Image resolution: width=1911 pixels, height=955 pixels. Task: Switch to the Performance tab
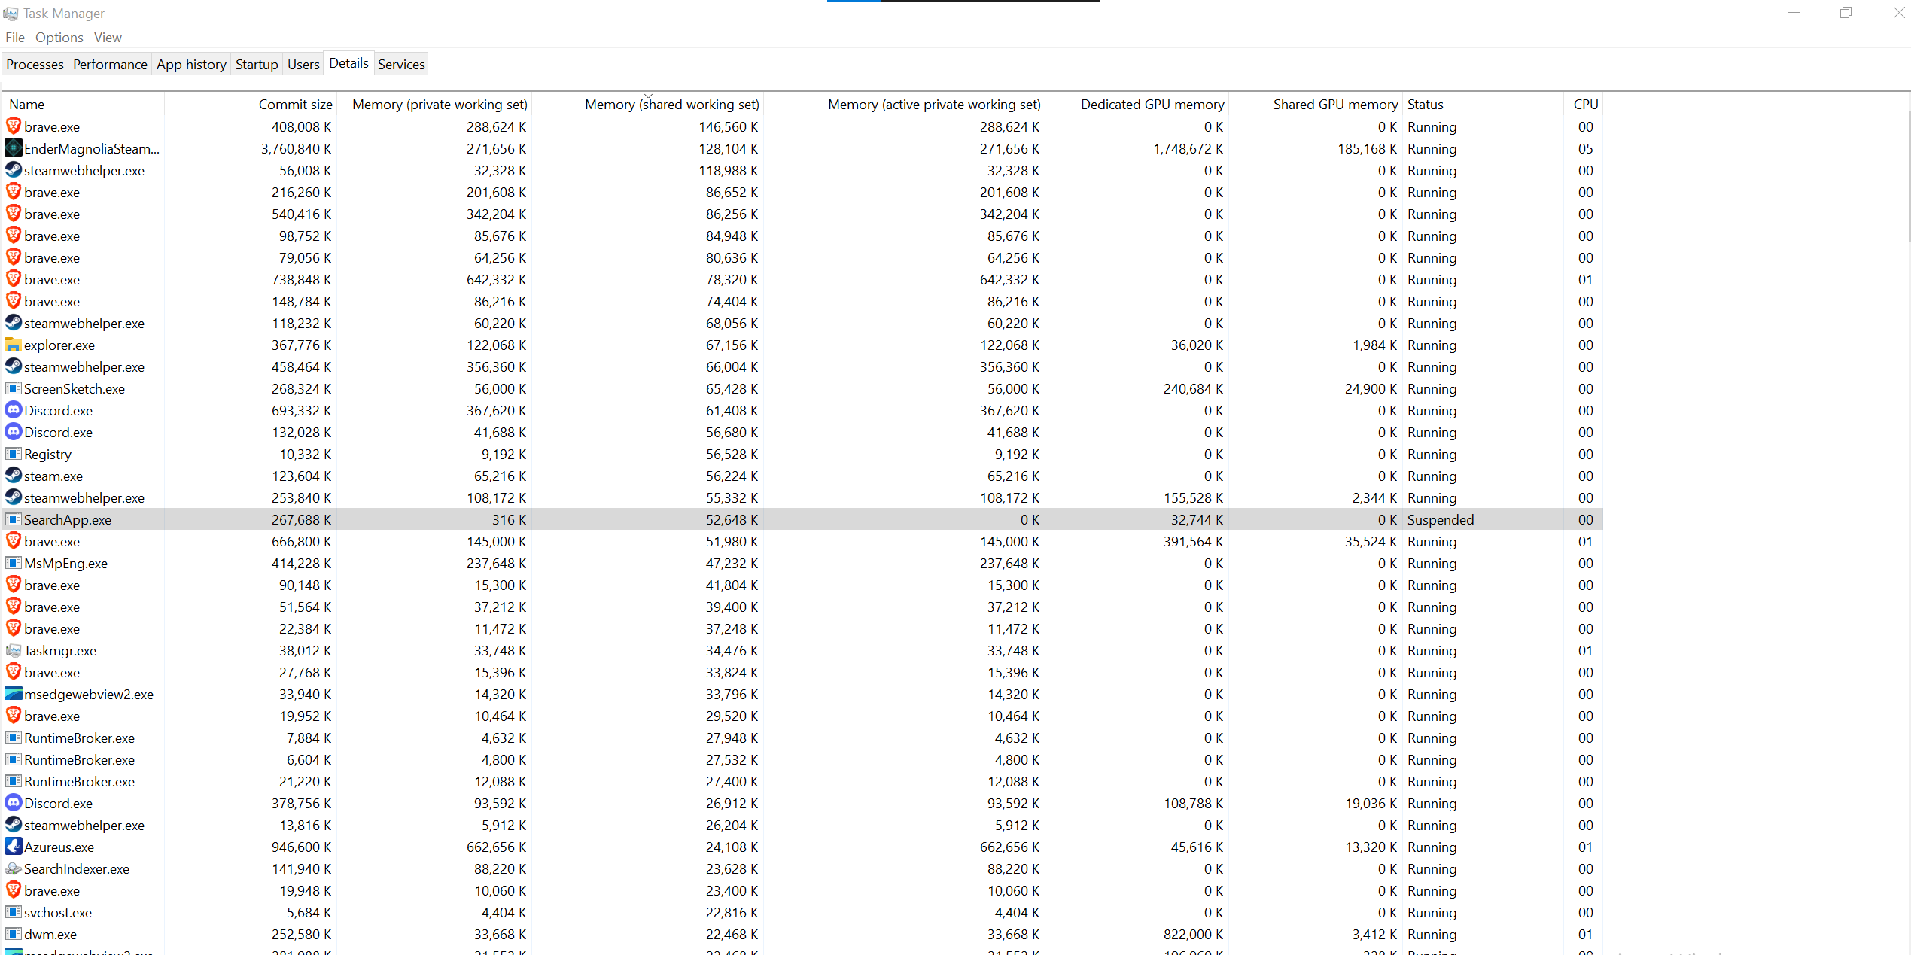(x=110, y=65)
